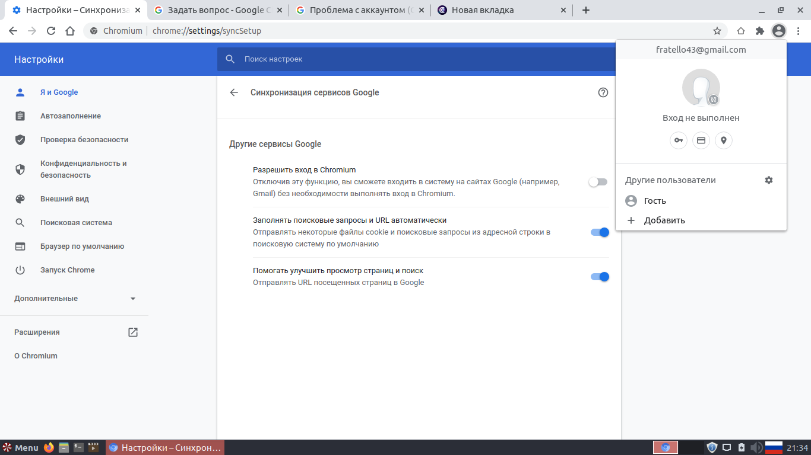This screenshot has width=811, height=455.
Task: Click the fratello43@gmail.com account header
Action: click(x=701, y=50)
